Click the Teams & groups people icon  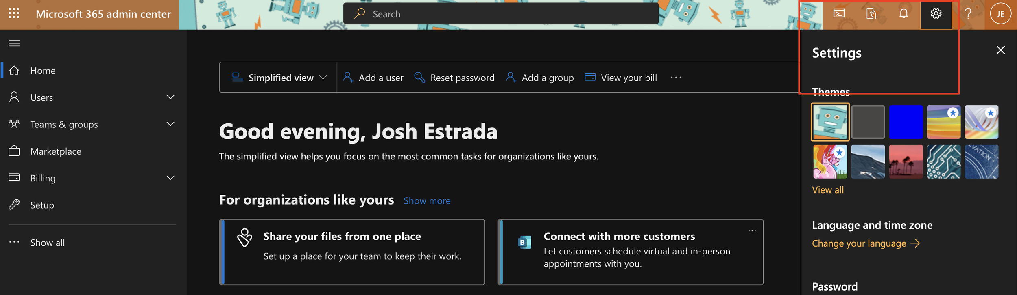(x=14, y=124)
